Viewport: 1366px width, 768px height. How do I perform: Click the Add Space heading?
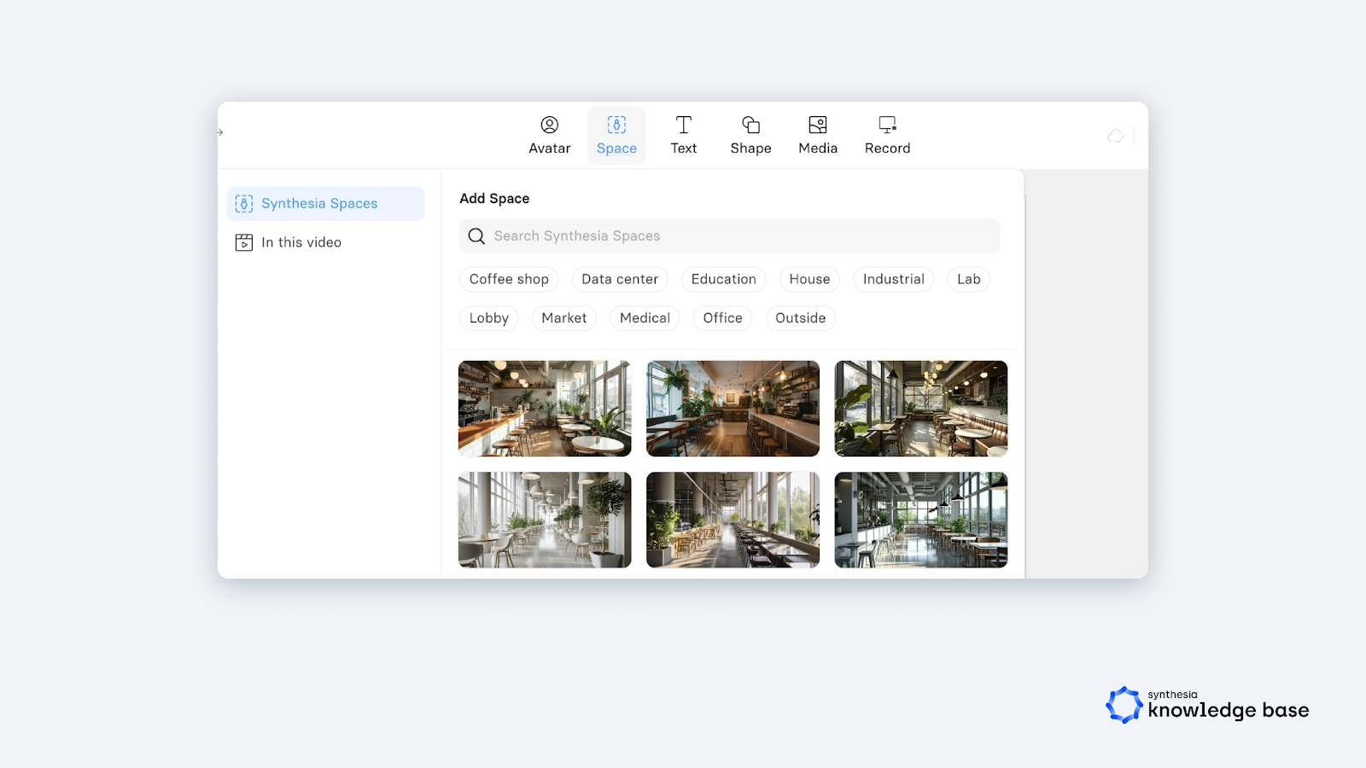[x=494, y=199]
